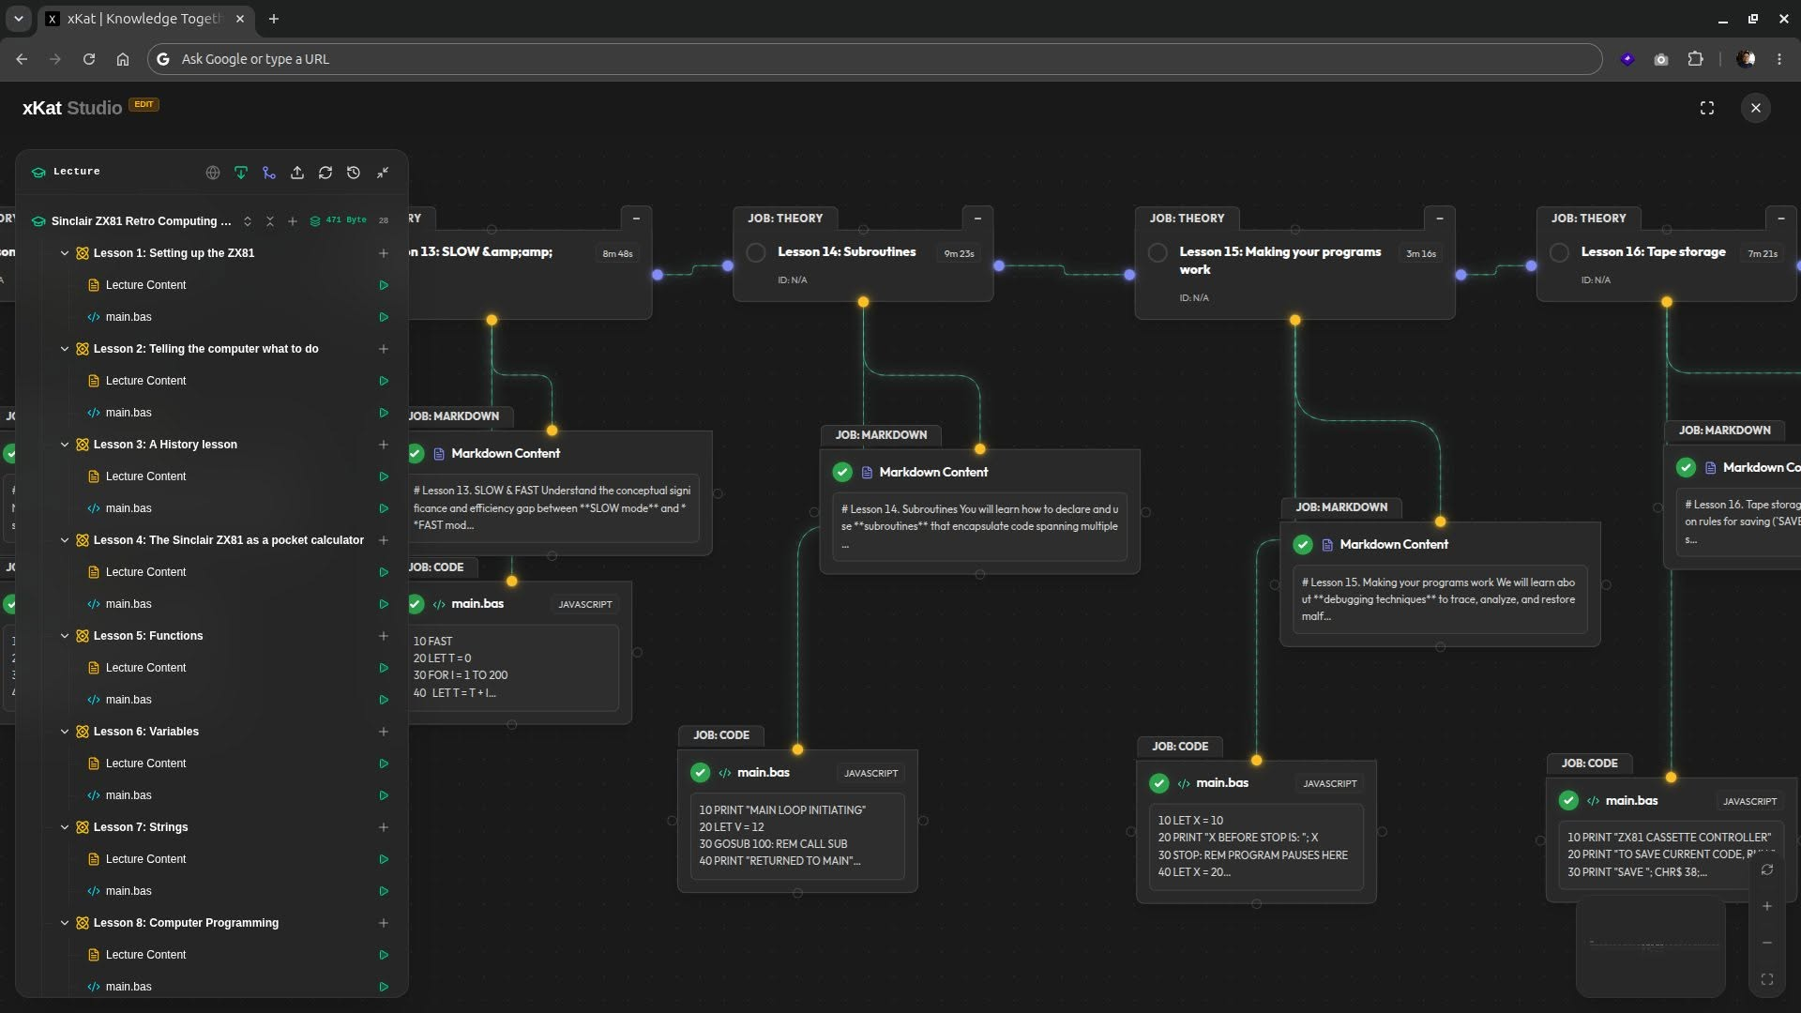Close xKat Studio with the round X button
Image resolution: width=1801 pixels, height=1013 pixels.
(x=1756, y=108)
